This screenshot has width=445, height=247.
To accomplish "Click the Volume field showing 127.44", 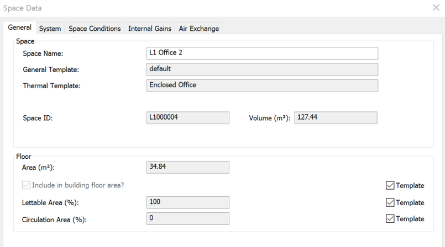I will tap(336, 118).
